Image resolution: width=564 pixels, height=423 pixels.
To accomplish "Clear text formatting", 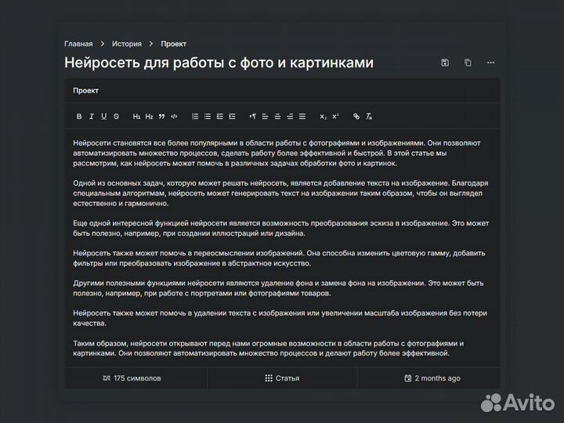I will click(369, 116).
